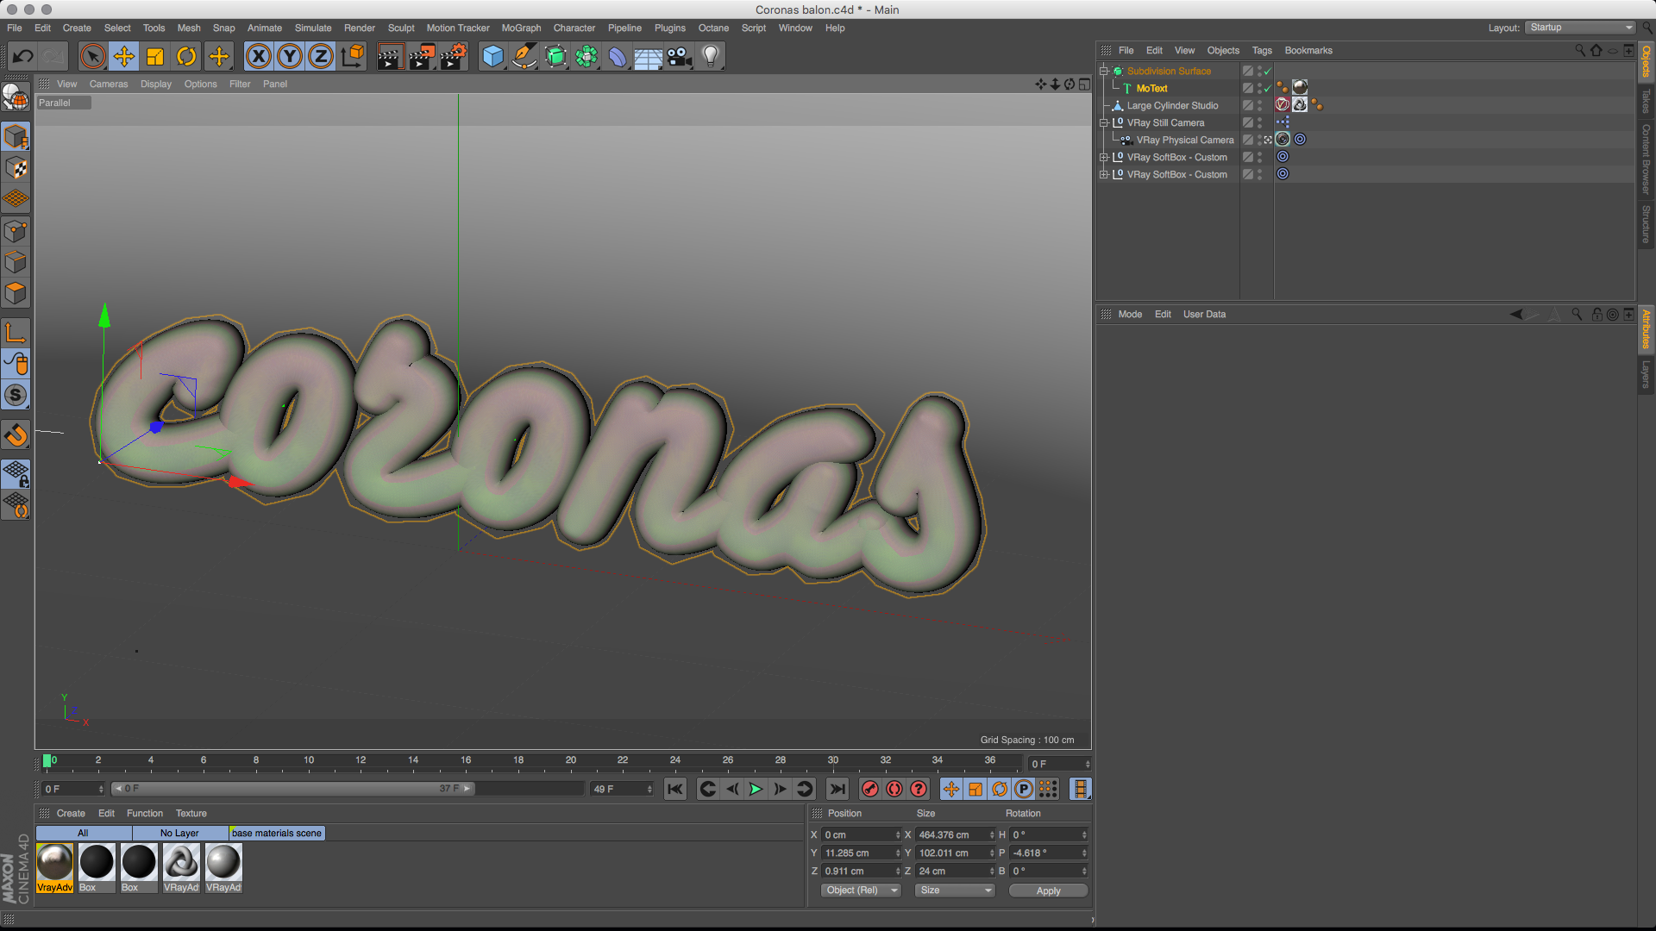The height and width of the screenshot is (931, 1656).
Task: Select Polygons mode in the left sidebar
Action: [16, 293]
